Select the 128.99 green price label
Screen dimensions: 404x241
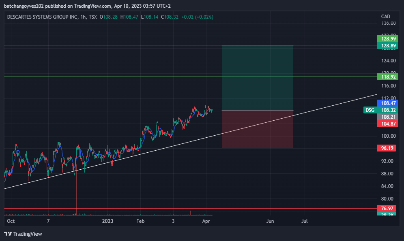(387, 39)
